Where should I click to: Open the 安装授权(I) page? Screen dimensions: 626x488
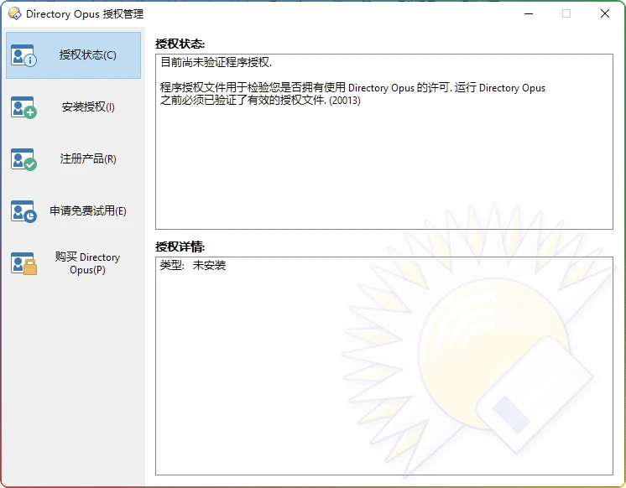[88, 107]
